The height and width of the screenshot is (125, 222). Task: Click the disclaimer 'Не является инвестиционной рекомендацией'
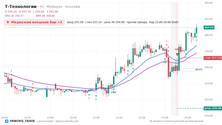tap(176, 121)
